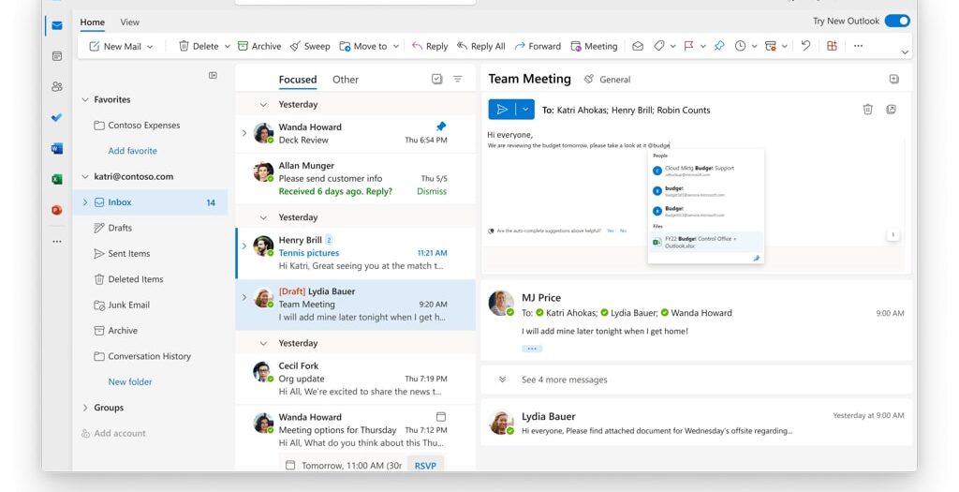Image resolution: width=959 pixels, height=492 pixels.
Task: Open the Inbox folder
Action: click(151, 202)
